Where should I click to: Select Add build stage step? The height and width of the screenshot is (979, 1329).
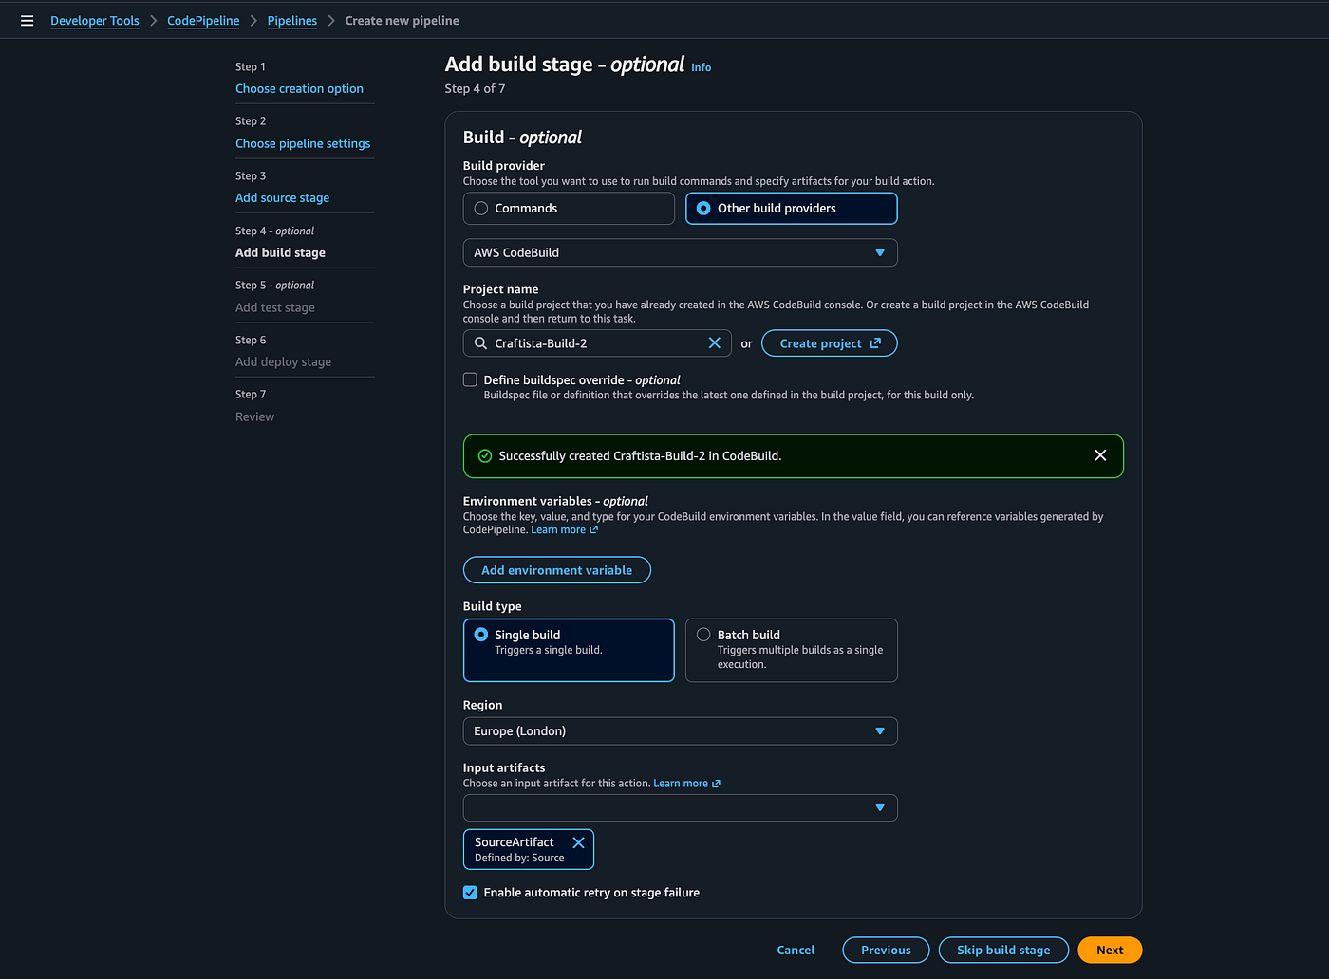click(x=280, y=252)
